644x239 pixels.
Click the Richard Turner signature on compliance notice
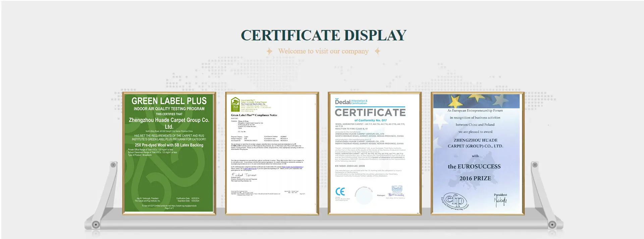pyautogui.click(x=244, y=175)
